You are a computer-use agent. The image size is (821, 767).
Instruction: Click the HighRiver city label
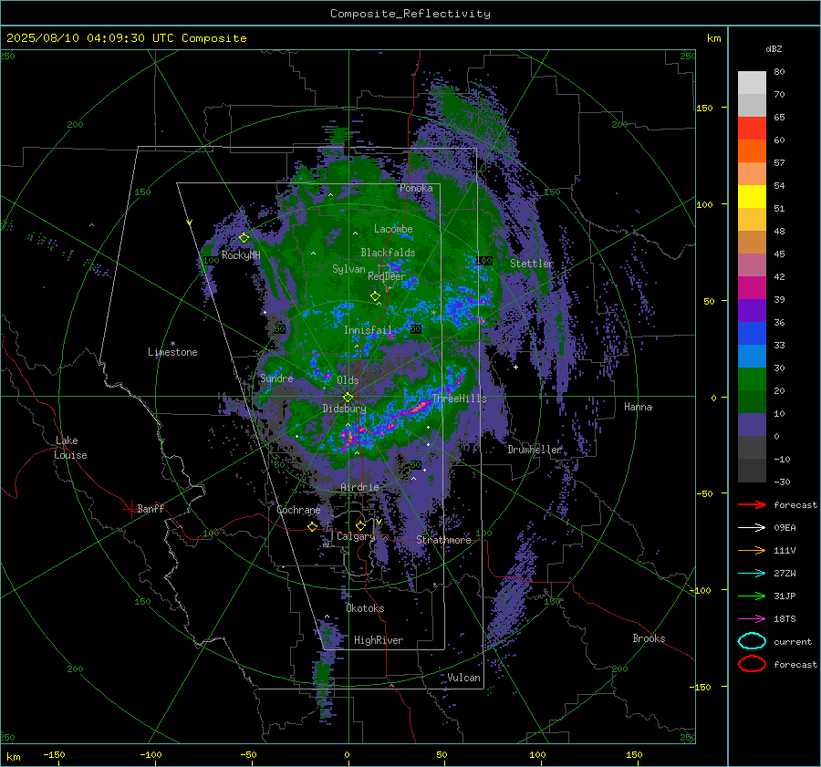[x=379, y=640]
